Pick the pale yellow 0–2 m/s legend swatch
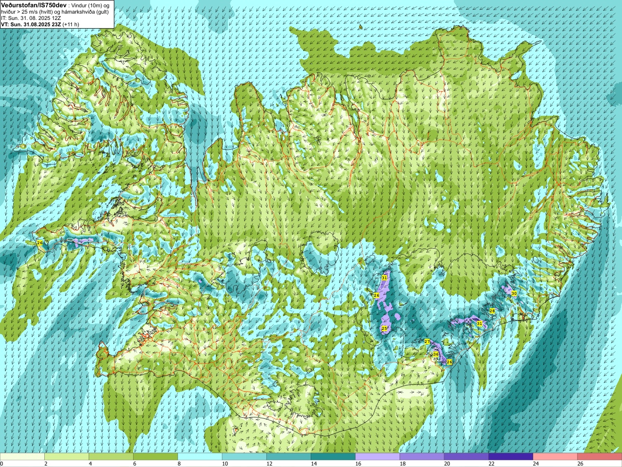The width and height of the screenshot is (622, 467). point(22,457)
